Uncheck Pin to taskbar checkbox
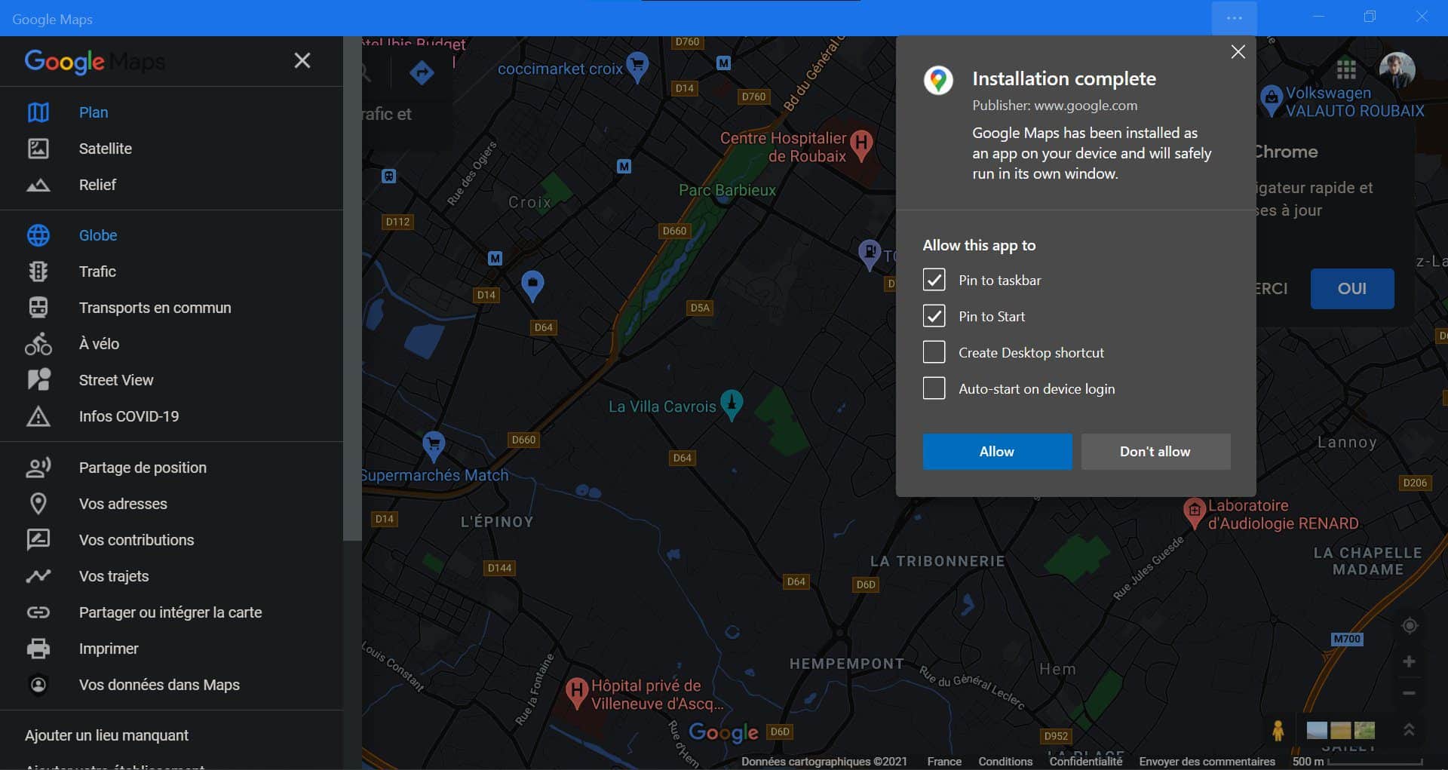Screen dimensions: 1448x770 pyautogui.click(x=934, y=280)
